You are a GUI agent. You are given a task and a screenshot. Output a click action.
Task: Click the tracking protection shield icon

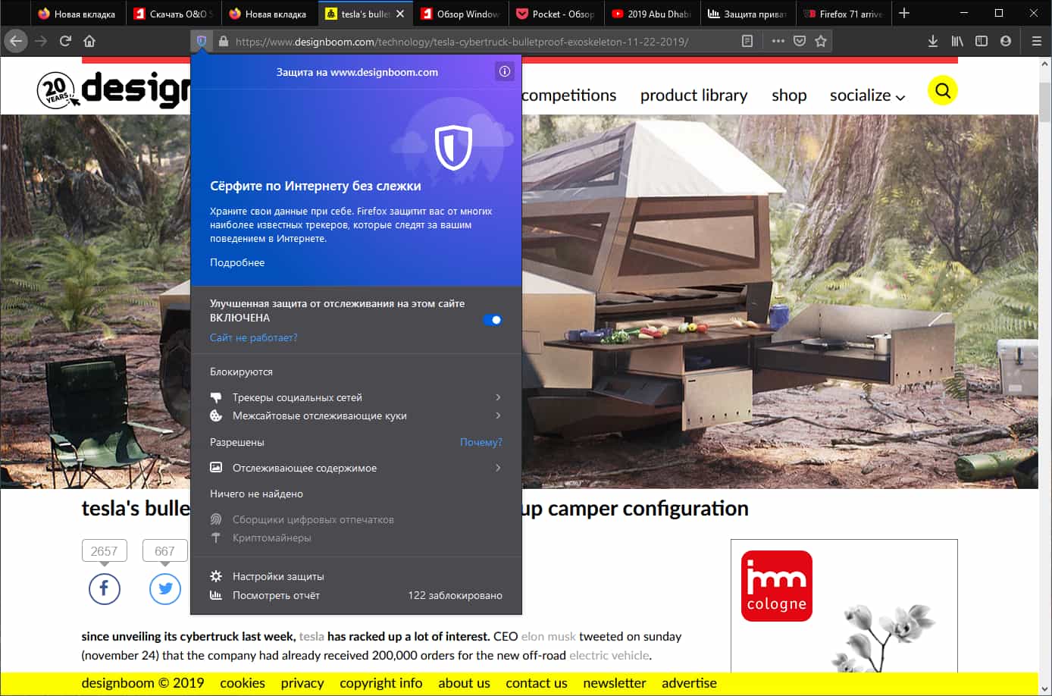click(201, 41)
